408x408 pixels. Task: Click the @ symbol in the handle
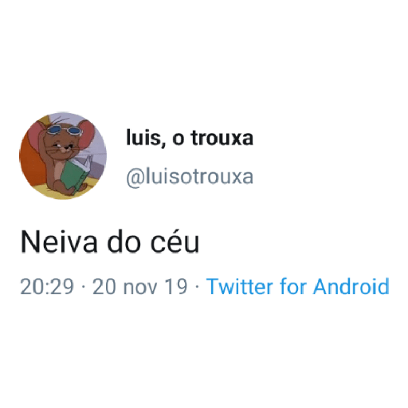[135, 178]
